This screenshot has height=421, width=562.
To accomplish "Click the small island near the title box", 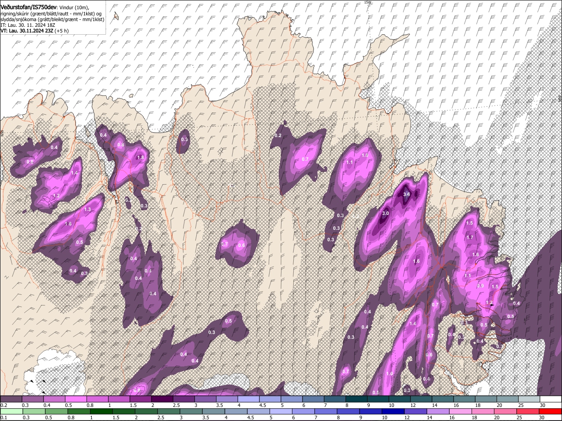I will 116,16.
